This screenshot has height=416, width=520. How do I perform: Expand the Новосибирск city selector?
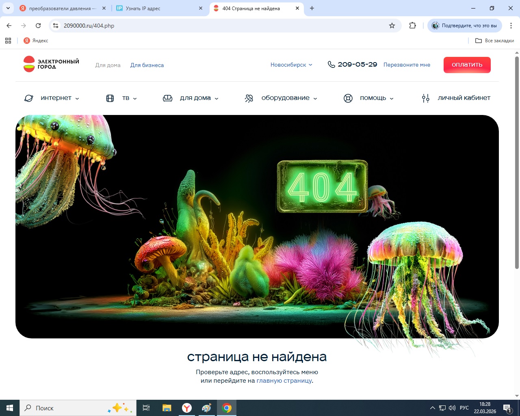(x=291, y=65)
